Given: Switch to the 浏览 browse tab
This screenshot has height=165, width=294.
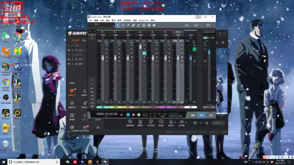Looking at the screenshot, I should point(211,115).
